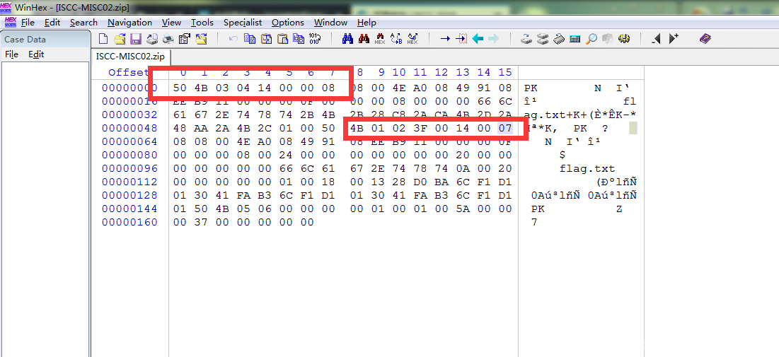Select the offset 00000112 row label
Viewport: 779px width, 357px height.
(x=129, y=182)
